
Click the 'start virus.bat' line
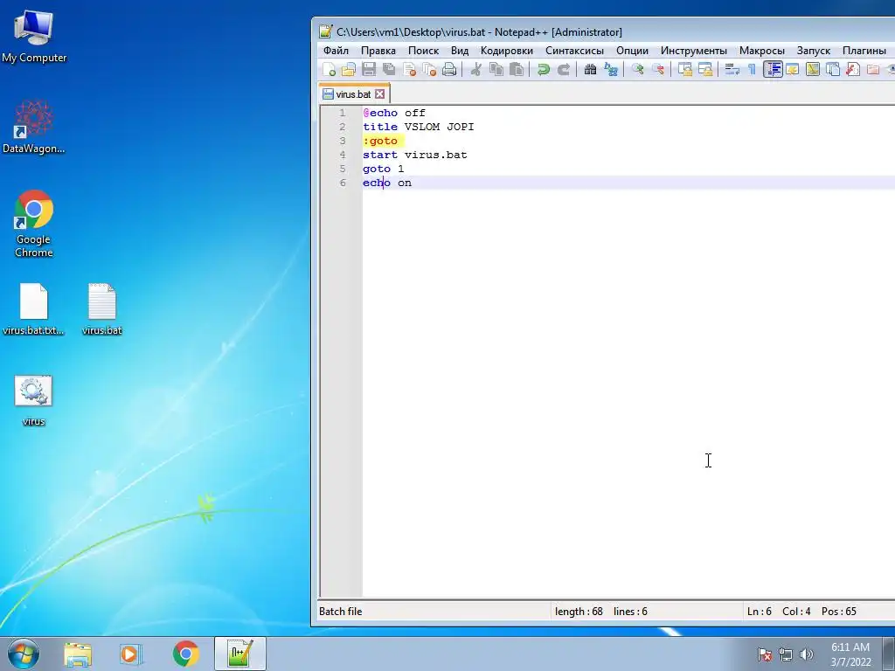click(x=415, y=155)
